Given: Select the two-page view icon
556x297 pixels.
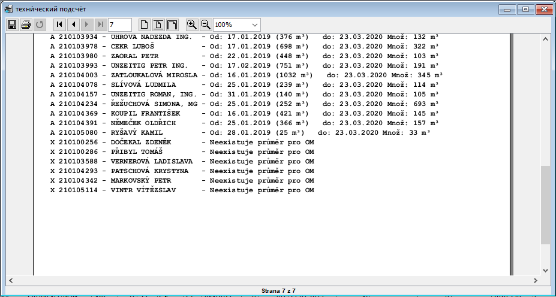Looking at the screenshot, I should pyautogui.click(x=172, y=25).
